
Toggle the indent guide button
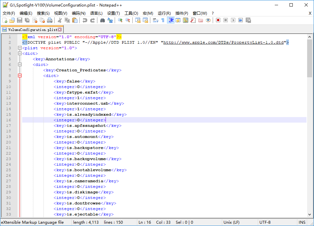click(171, 20)
